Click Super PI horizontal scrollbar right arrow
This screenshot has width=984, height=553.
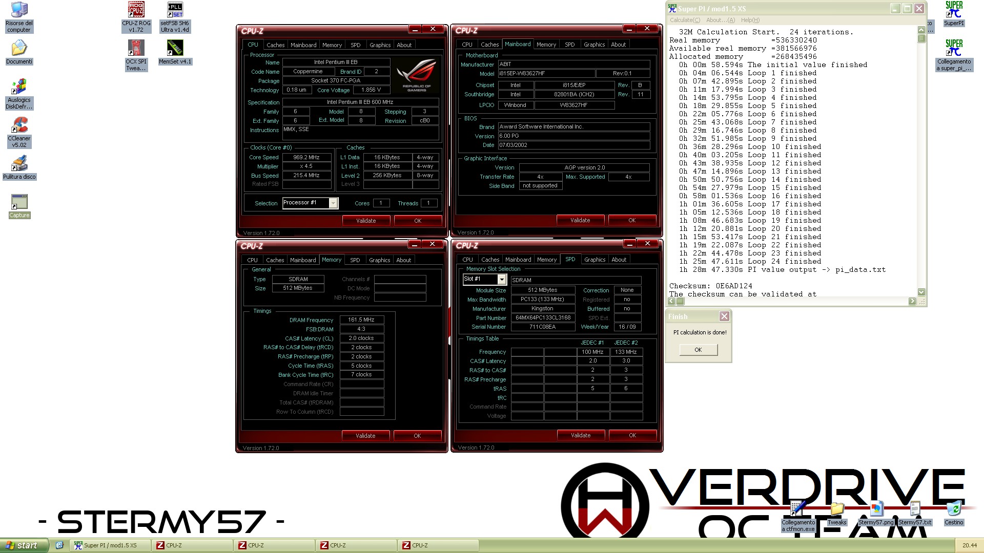[x=912, y=301]
